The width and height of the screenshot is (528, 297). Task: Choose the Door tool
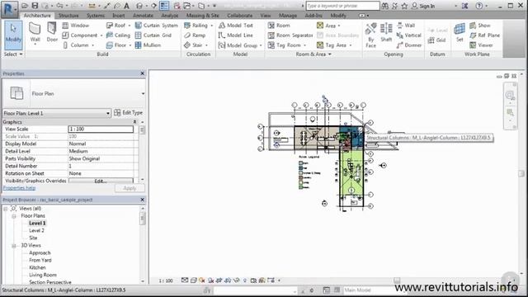[52, 33]
